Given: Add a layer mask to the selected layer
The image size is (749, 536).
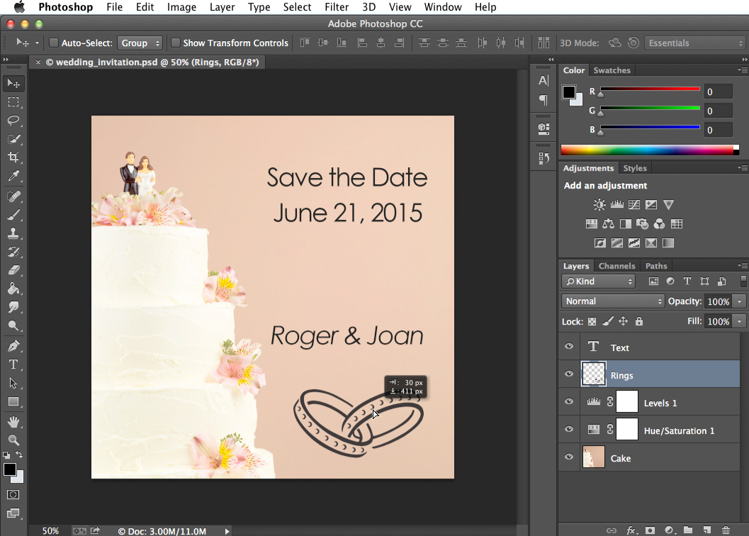Looking at the screenshot, I should coord(650,530).
